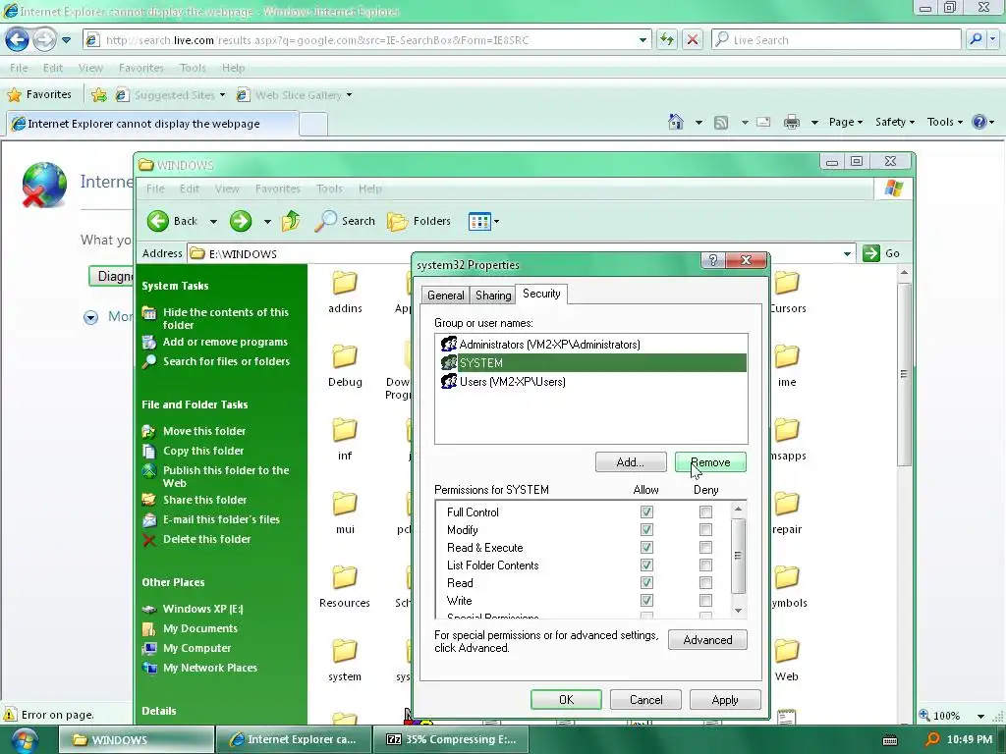The image size is (1006, 754).
Task: Expand the Suggested Sites dropdown
Action: [223, 95]
